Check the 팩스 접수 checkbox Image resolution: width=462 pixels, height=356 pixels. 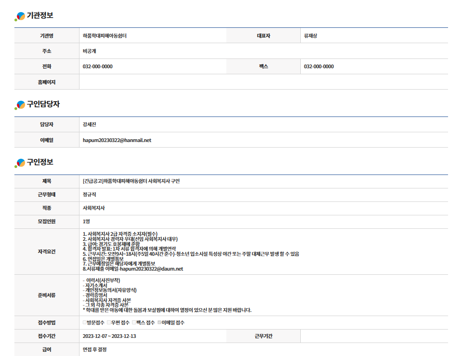point(134,323)
